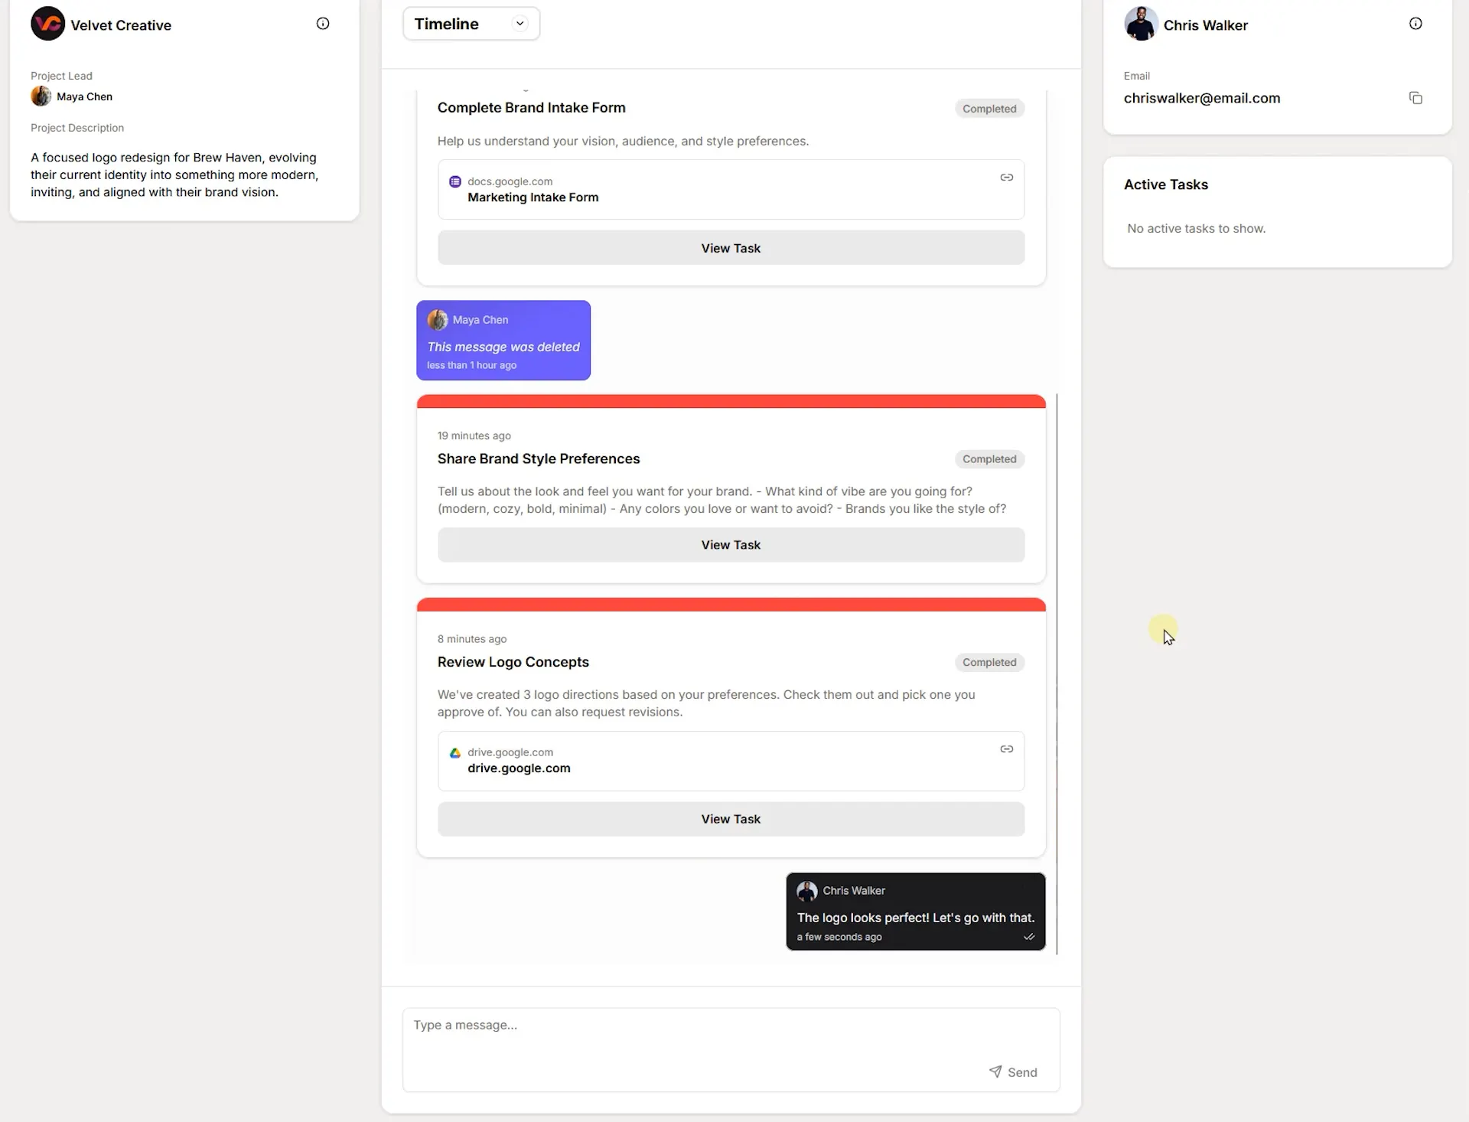The width and height of the screenshot is (1469, 1122).
Task: Click the Google Drive icon
Action: tap(455, 753)
